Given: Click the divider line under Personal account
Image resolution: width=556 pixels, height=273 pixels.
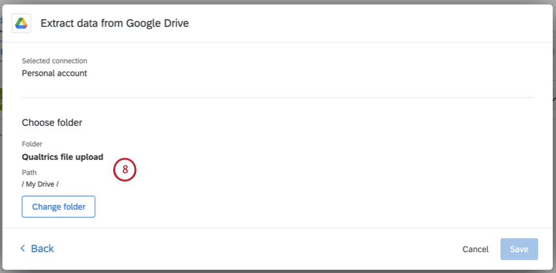Looking at the screenshot, I should click(x=277, y=98).
